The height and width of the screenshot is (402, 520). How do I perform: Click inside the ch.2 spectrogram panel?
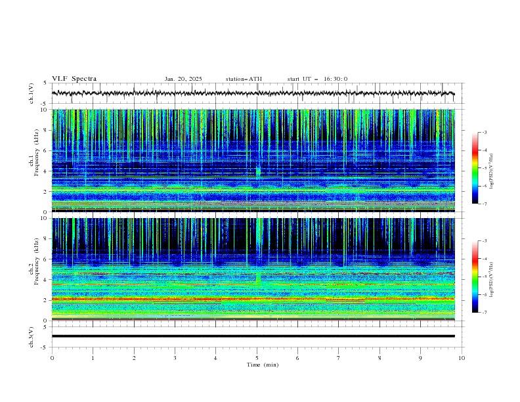pyautogui.click(x=253, y=269)
